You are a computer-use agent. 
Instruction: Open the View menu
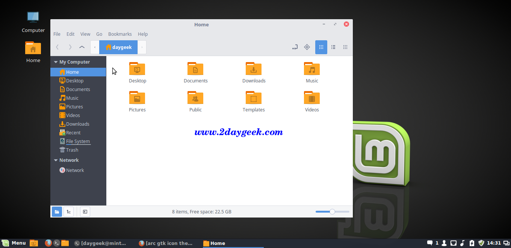[x=85, y=34]
